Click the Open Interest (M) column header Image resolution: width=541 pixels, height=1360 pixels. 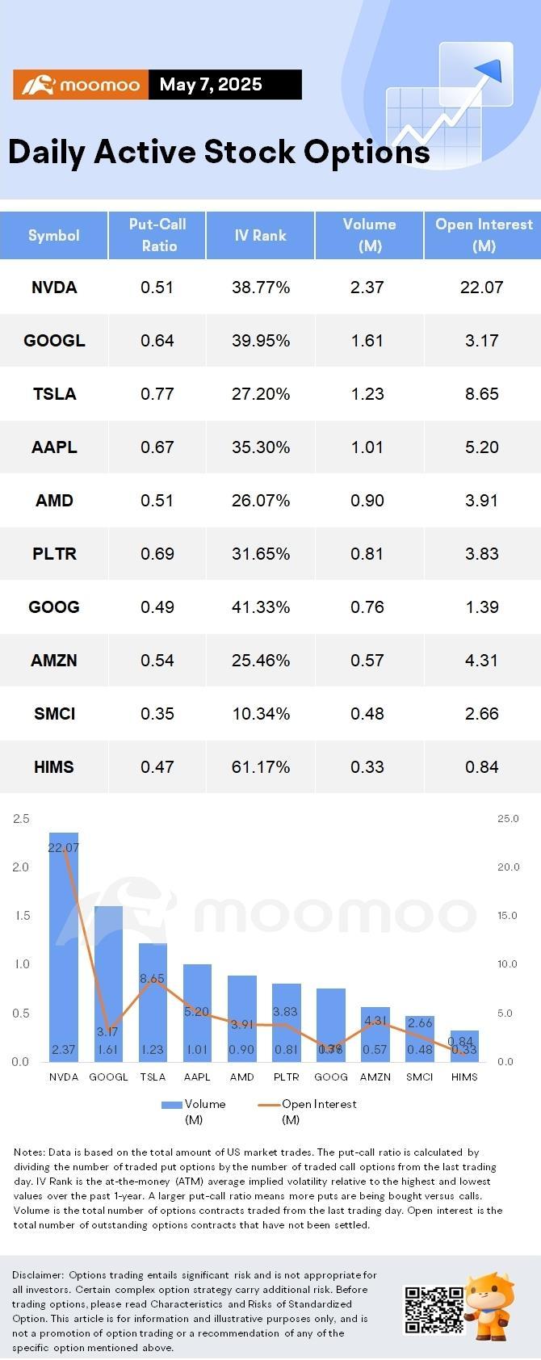(x=483, y=235)
